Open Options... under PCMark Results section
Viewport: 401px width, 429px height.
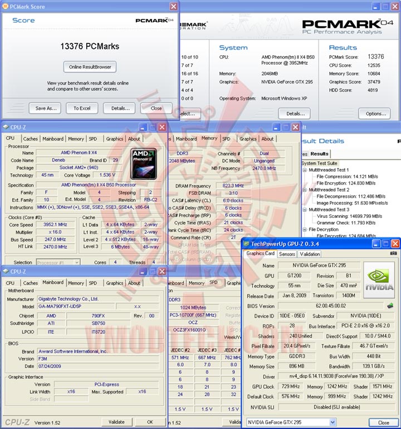374,114
